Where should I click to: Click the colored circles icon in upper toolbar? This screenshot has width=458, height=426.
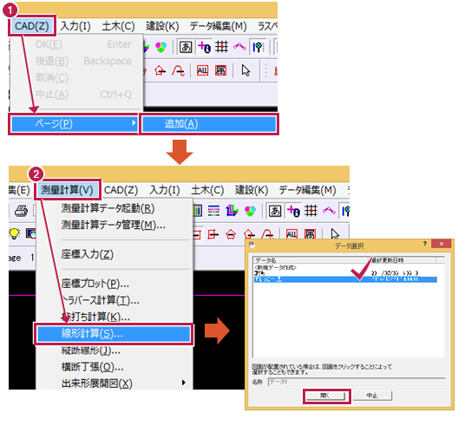(160, 47)
